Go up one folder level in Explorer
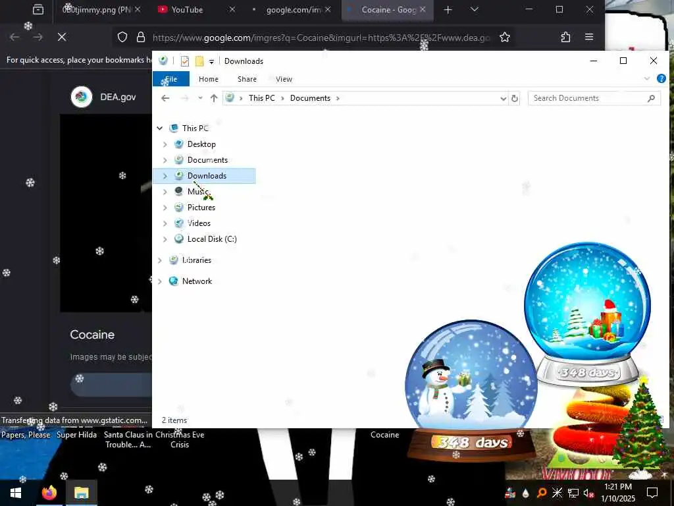This screenshot has height=506, width=674. 214,98
